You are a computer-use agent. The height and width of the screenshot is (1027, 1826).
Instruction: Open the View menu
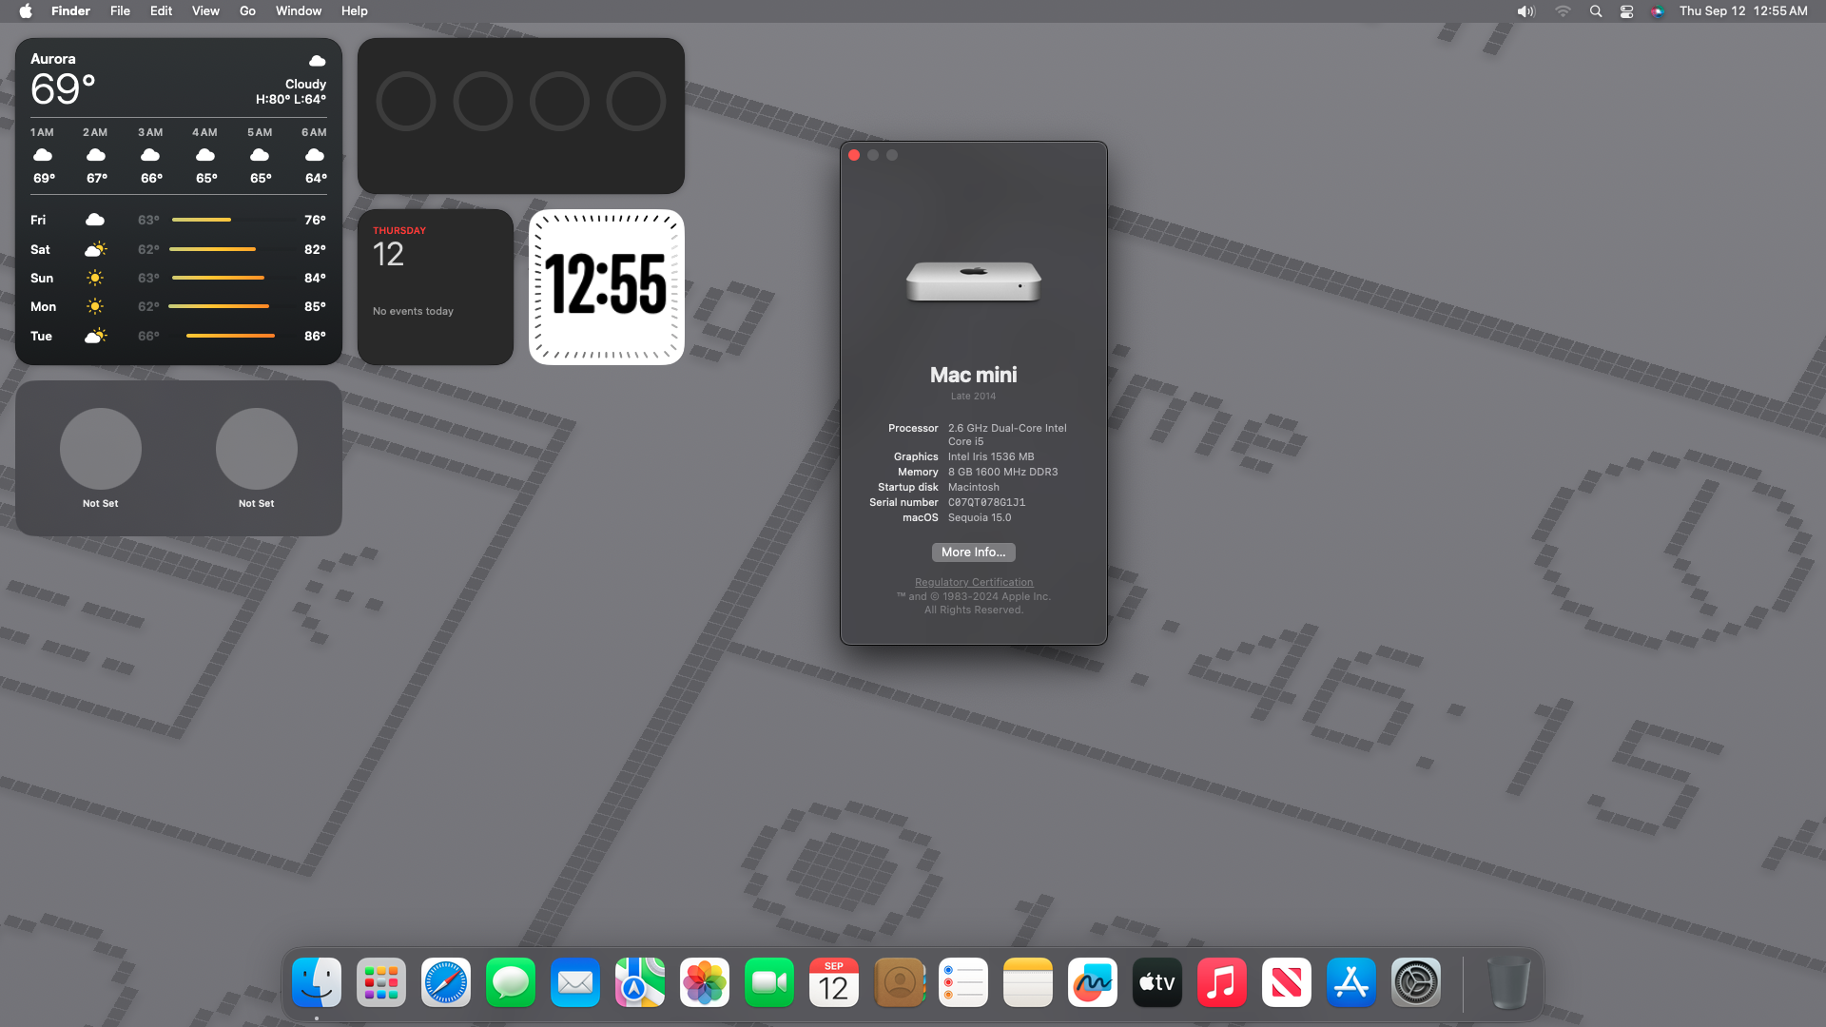[x=205, y=11]
